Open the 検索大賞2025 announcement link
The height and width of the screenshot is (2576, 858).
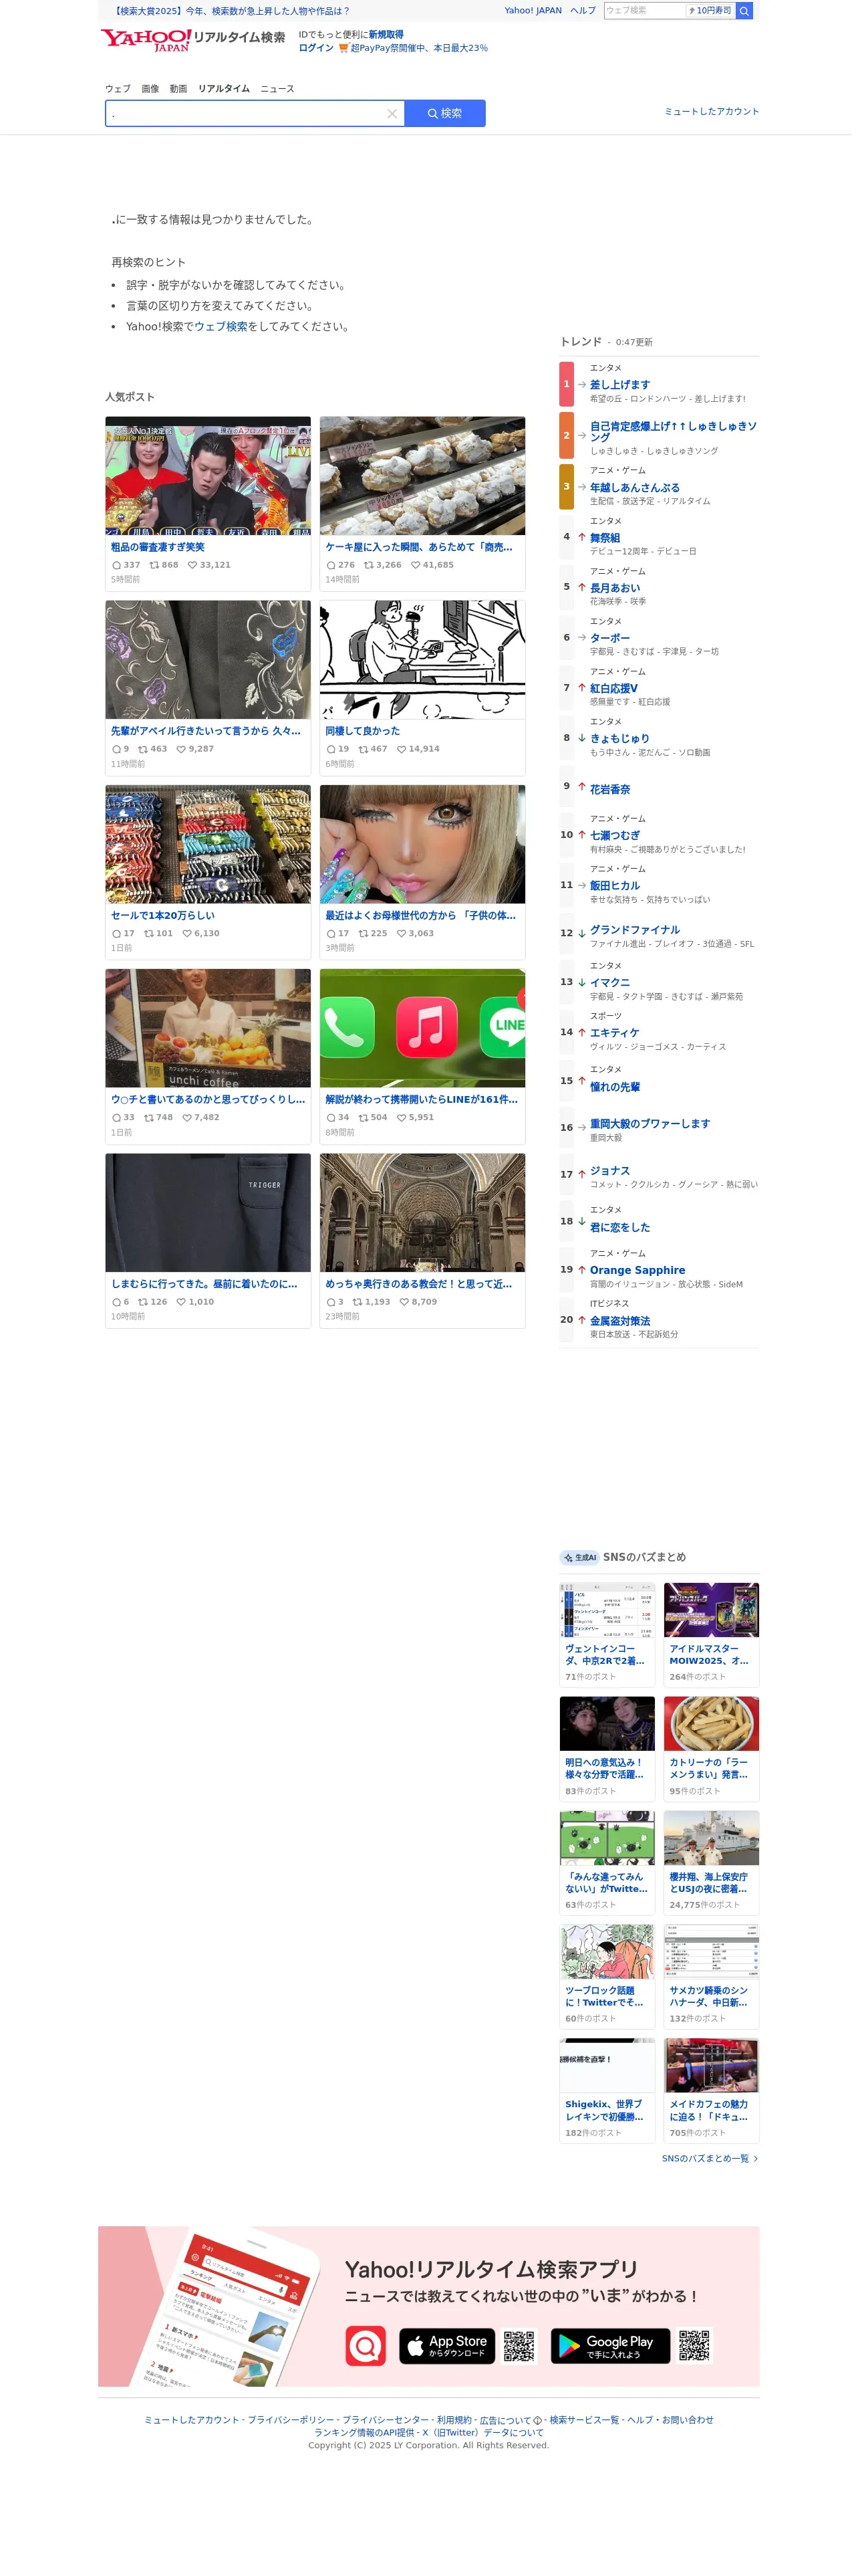coord(232,11)
